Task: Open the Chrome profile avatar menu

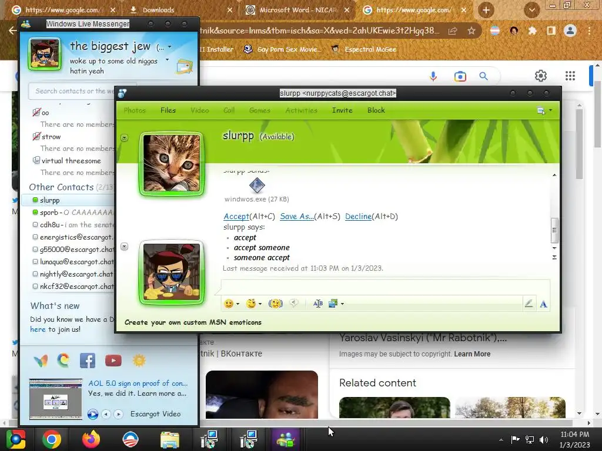Action: (570, 31)
